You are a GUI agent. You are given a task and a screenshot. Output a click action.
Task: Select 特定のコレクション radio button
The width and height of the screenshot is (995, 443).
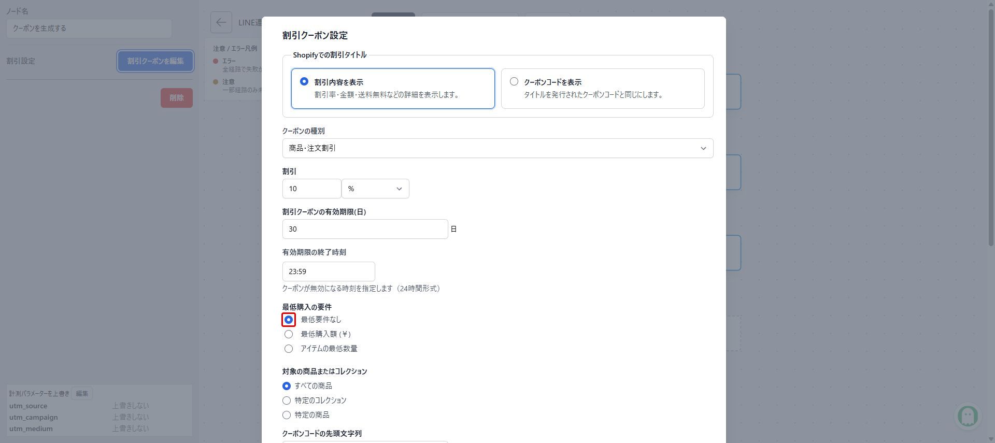tap(287, 401)
